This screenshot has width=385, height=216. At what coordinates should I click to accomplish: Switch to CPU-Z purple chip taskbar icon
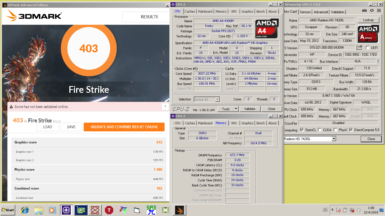point(67,210)
